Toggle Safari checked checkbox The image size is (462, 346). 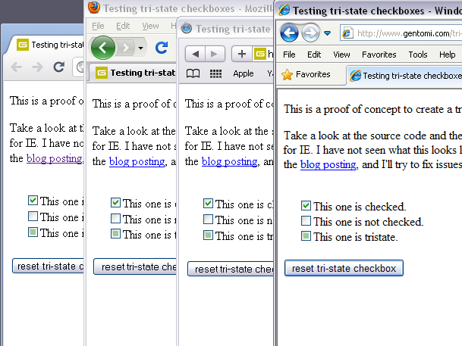[x=208, y=203]
